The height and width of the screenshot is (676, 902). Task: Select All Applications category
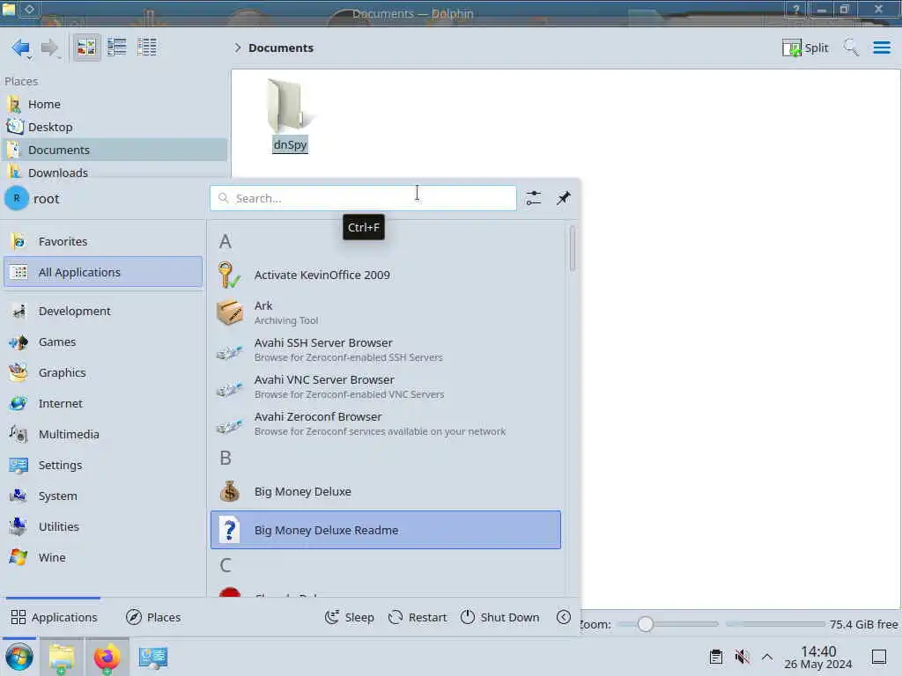[103, 272]
